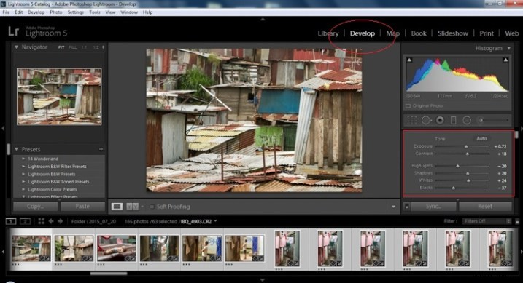
Task: Hide the filmstrip with bottom arrow
Action: [x=263, y=280]
